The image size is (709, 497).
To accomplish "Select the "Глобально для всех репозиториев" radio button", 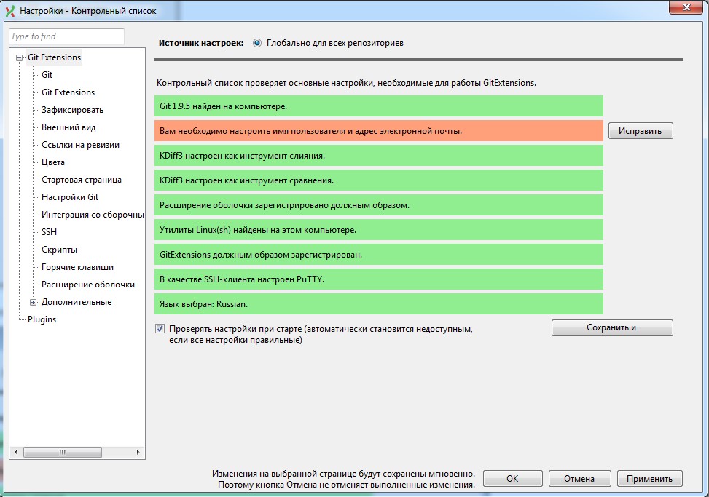I will [256, 42].
